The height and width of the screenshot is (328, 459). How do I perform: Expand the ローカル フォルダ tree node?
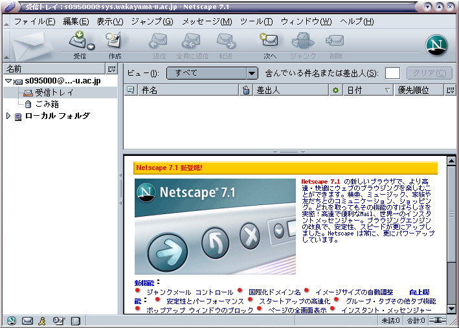[x=8, y=116]
